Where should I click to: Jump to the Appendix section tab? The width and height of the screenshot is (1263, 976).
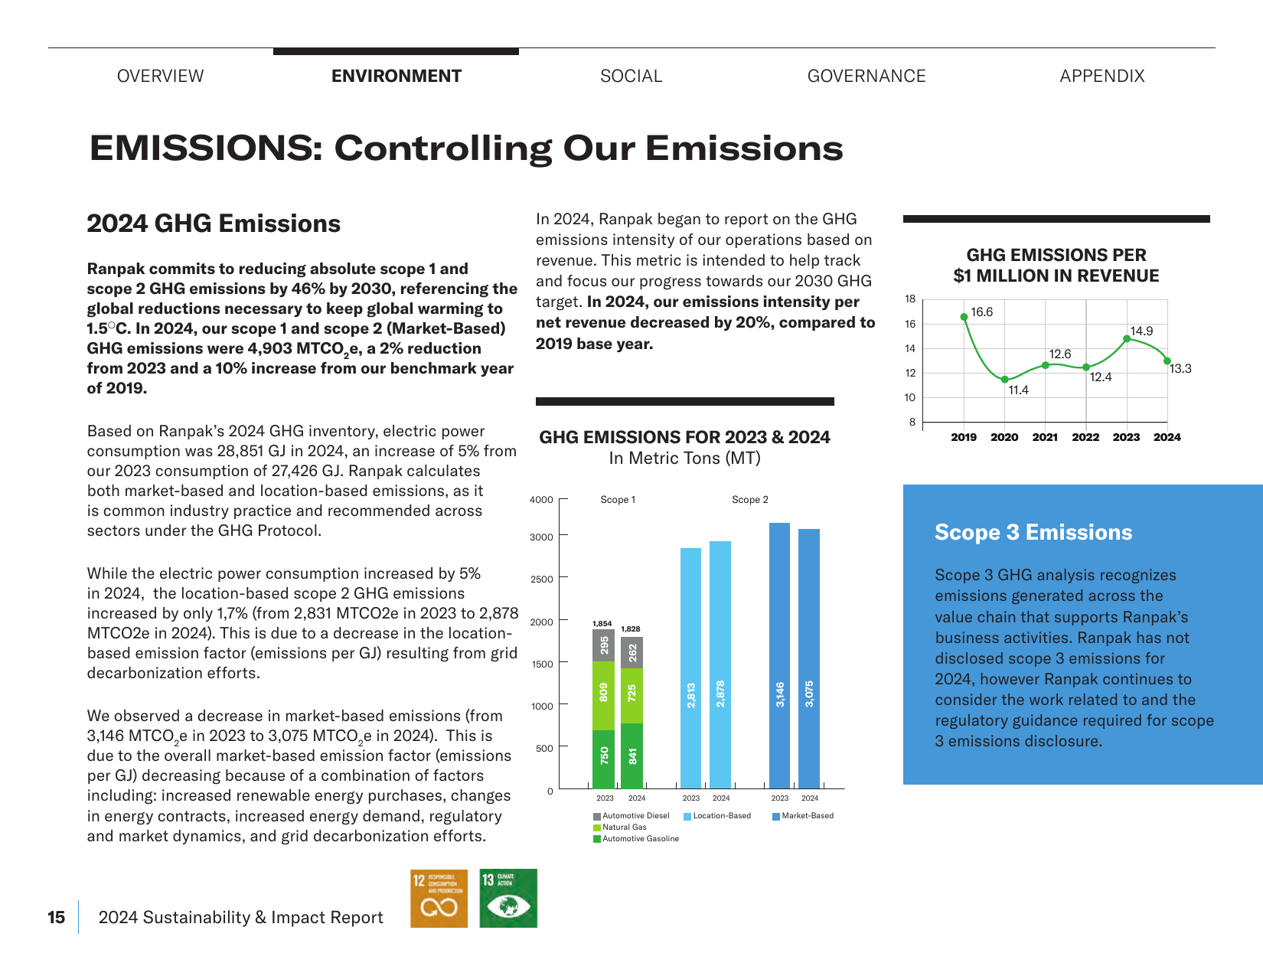[1102, 76]
